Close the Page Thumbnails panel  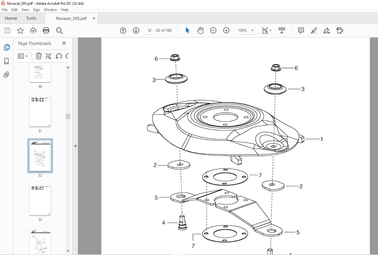64,43
